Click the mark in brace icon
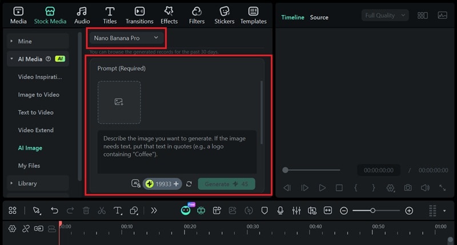This screenshot has width=457, height=245. pos(356,188)
